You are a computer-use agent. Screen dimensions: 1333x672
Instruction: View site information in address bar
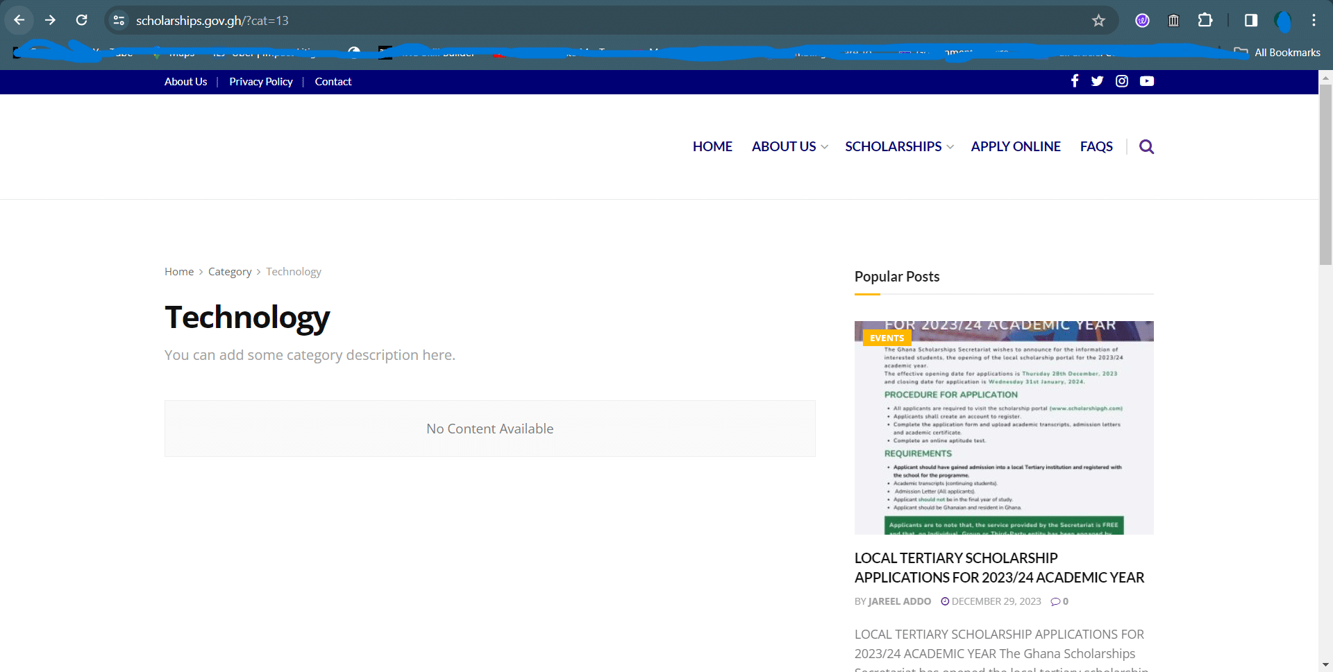[119, 21]
